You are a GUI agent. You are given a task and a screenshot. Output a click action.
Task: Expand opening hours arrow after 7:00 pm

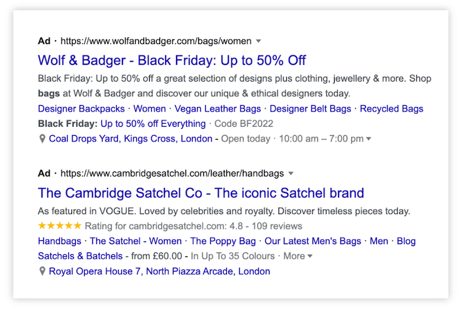368,139
